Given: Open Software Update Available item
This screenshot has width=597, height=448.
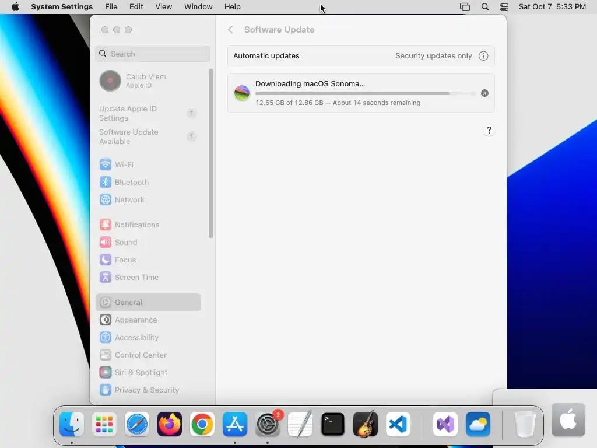Looking at the screenshot, I should coord(148,136).
